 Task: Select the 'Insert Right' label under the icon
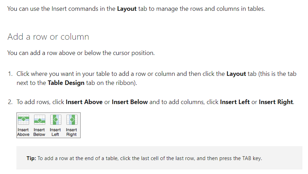(x=71, y=132)
